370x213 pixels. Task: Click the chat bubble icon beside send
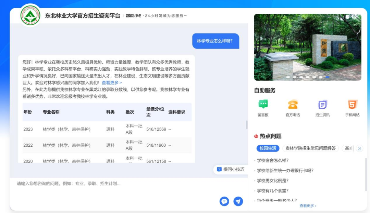tap(224, 201)
